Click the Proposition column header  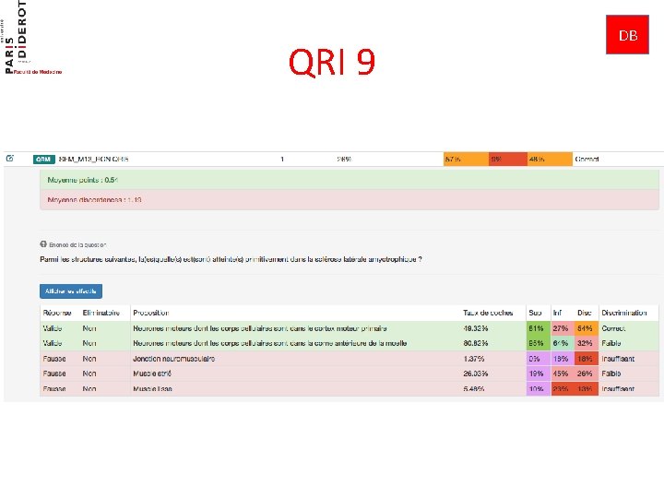[150, 313]
